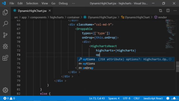This screenshot has height=101, width=179.
Task: Click the editor vertical scrollbar thumb
Action: [x=178, y=67]
